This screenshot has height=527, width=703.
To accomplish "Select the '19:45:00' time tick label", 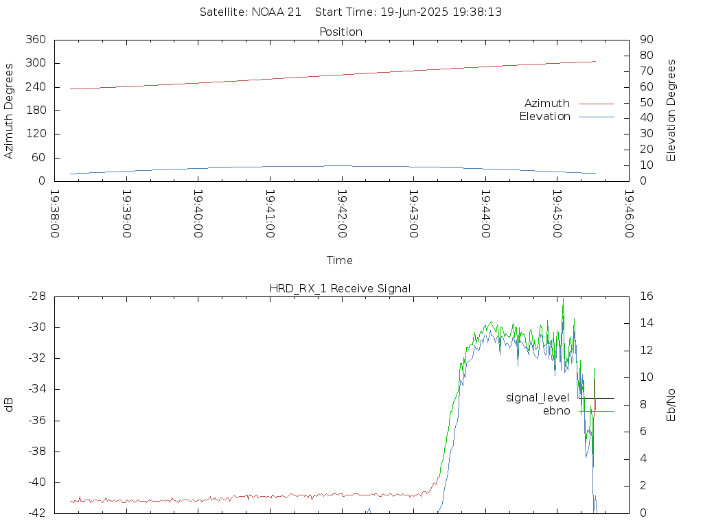I will [x=557, y=214].
